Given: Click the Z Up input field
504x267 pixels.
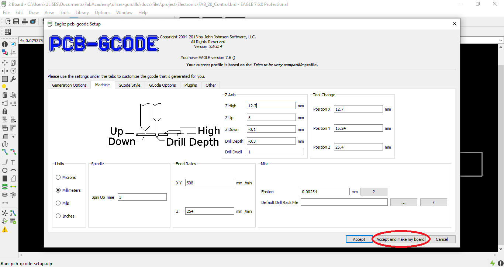Looking at the screenshot, I should pyautogui.click(x=271, y=118).
